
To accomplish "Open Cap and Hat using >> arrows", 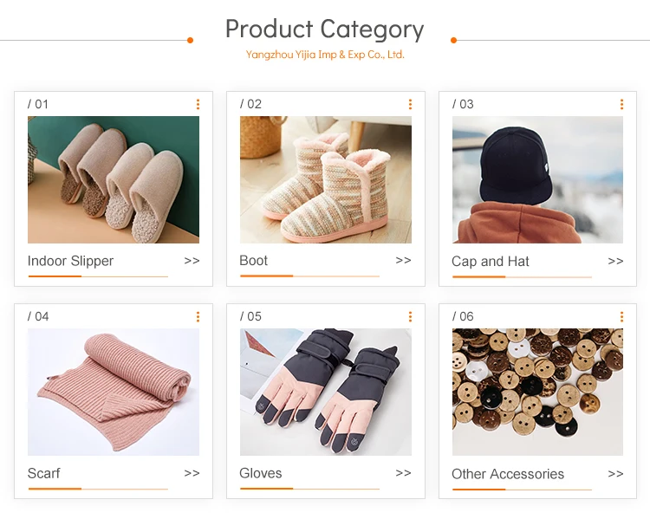I will (615, 261).
